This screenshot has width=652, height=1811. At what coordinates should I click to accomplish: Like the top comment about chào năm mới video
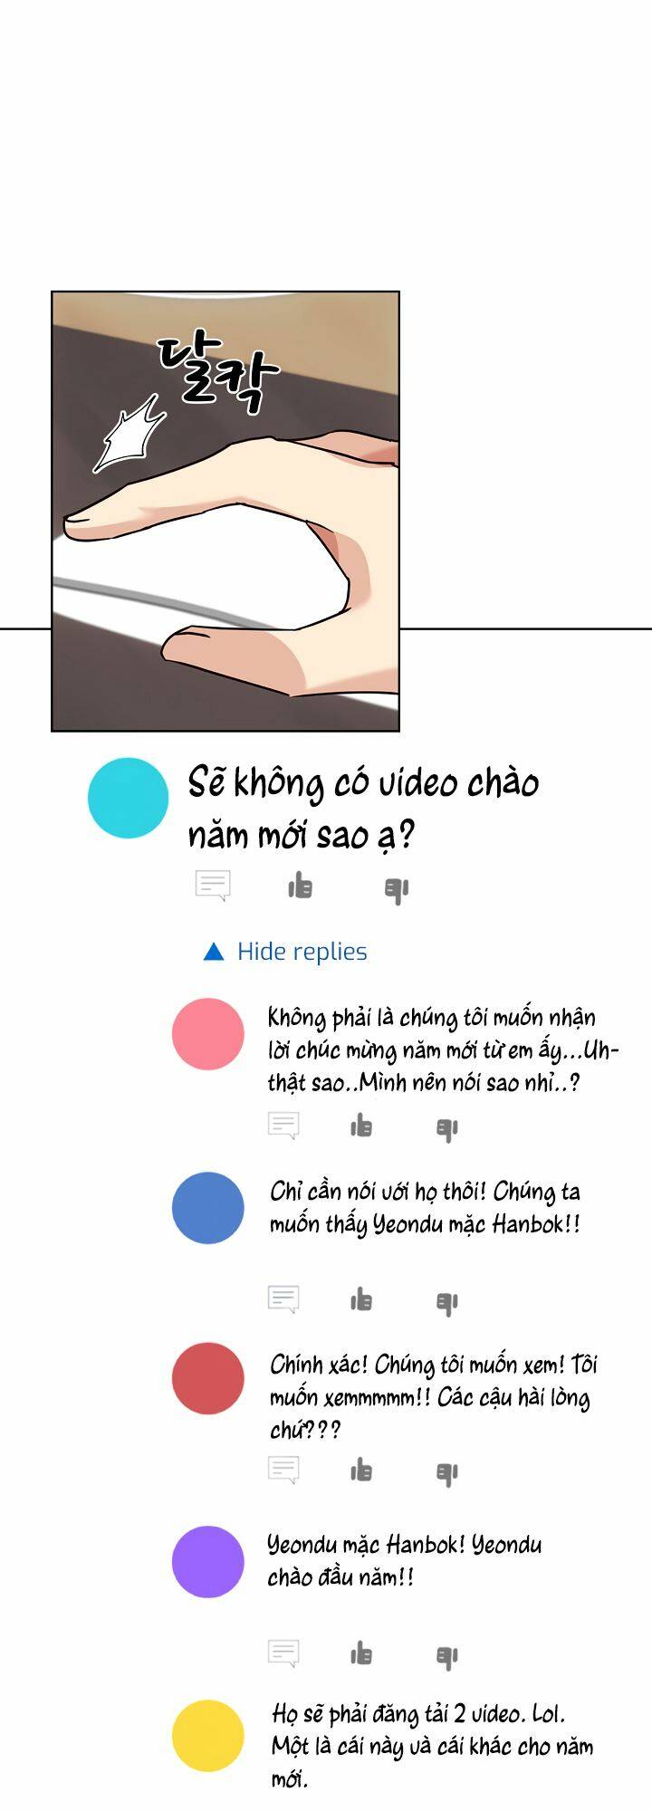(x=300, y=886)
